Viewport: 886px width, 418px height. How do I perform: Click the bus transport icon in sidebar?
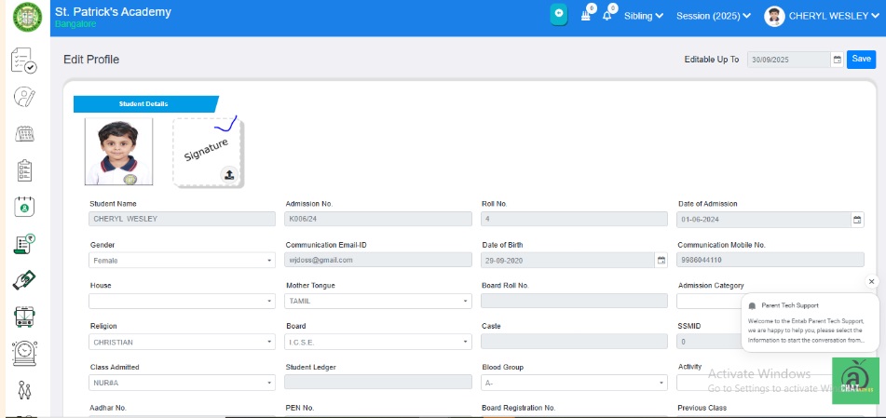[x=25, y=317]
